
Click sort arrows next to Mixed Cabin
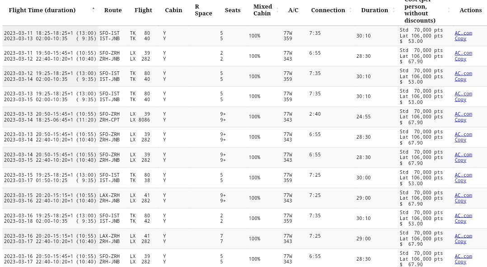coord(277,10)
